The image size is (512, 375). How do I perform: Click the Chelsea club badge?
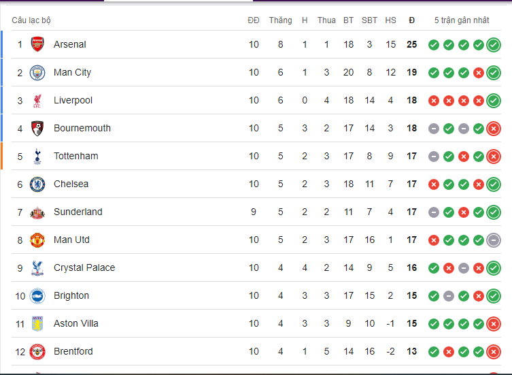37,184
